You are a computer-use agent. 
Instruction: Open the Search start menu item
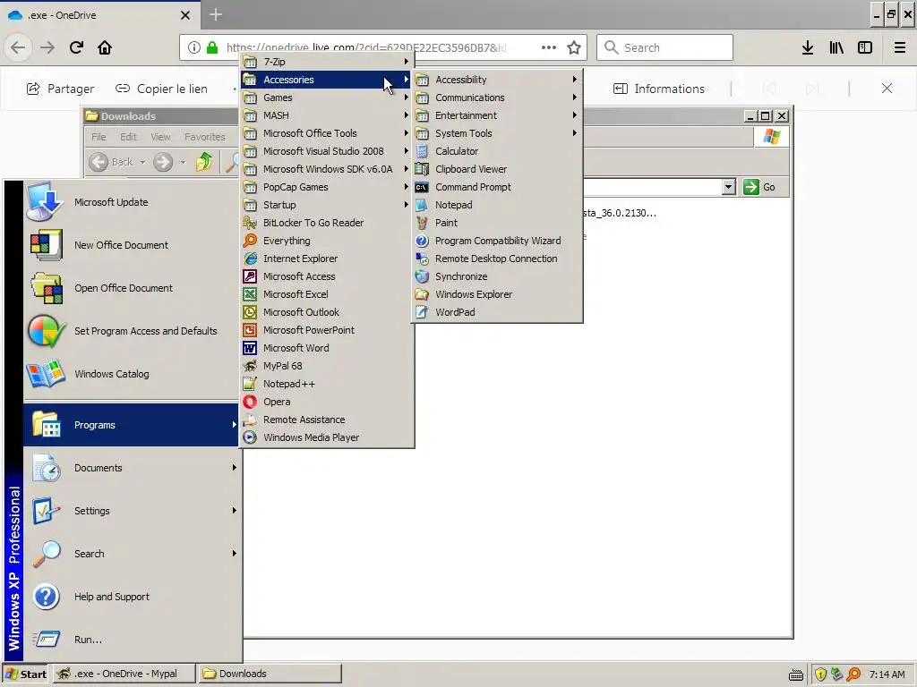132,554
